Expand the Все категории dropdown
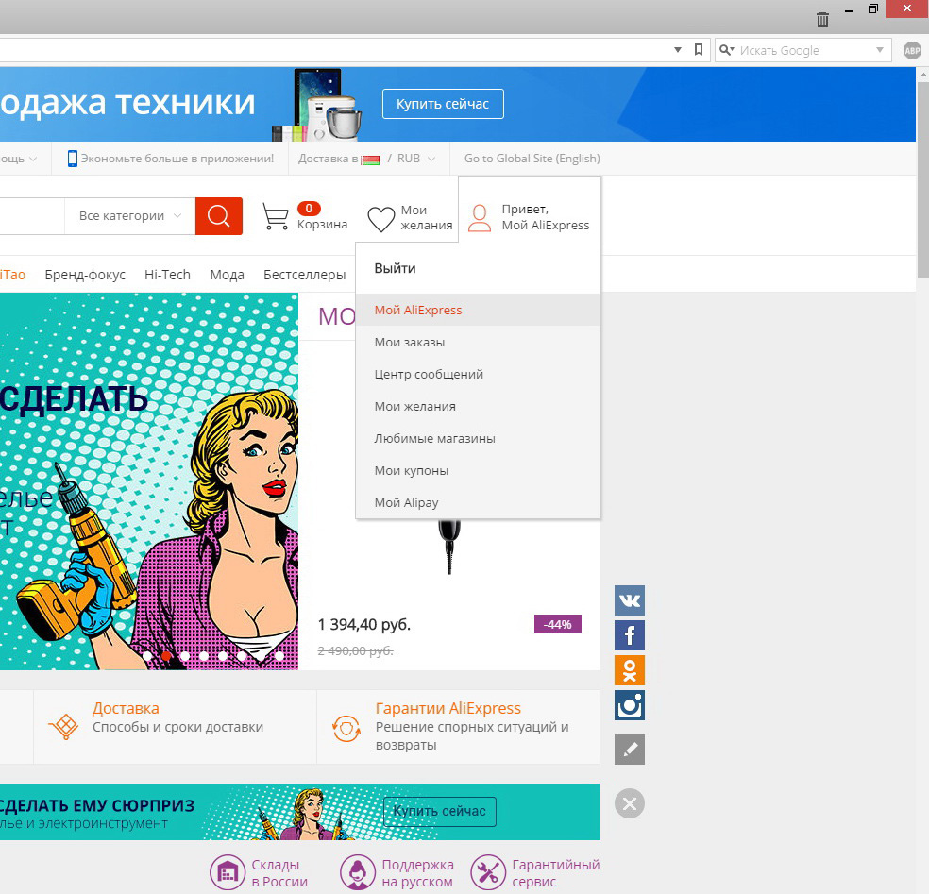The image size is (929, 894). click(129, 215)
